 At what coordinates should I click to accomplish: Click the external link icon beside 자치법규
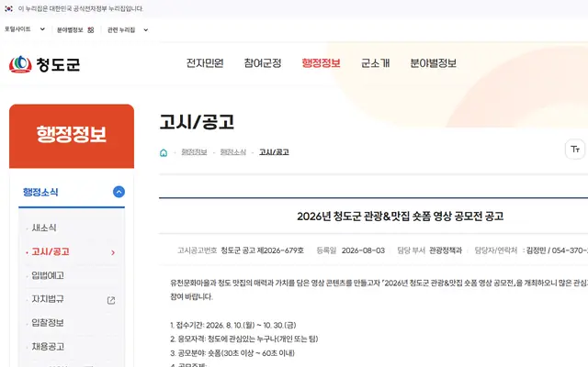click(x=111, y=300)
